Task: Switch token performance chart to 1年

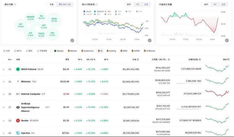Action: point(137,5)
